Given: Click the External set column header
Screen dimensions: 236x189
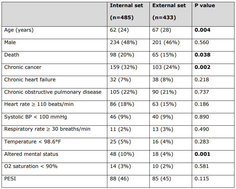Looking at the screenshot, I should point(169,6).
